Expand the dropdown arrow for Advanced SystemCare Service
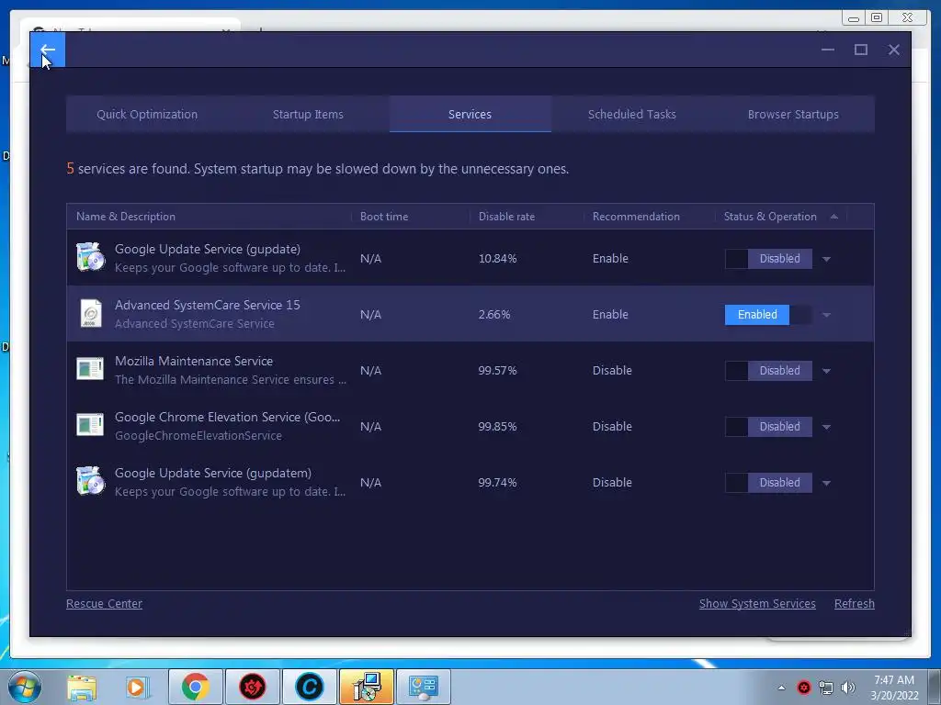Image resolution: width=941 pixels, height=705 pixels. tap(826, 315)
